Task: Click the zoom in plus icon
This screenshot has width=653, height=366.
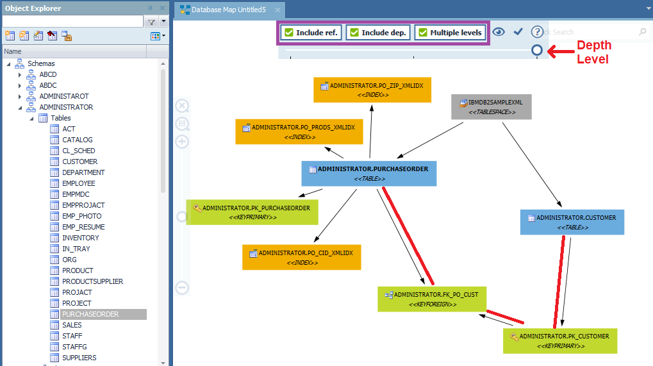Action: click(x=182, y=142)
